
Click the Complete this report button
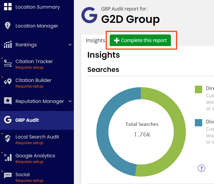(140, 40)
